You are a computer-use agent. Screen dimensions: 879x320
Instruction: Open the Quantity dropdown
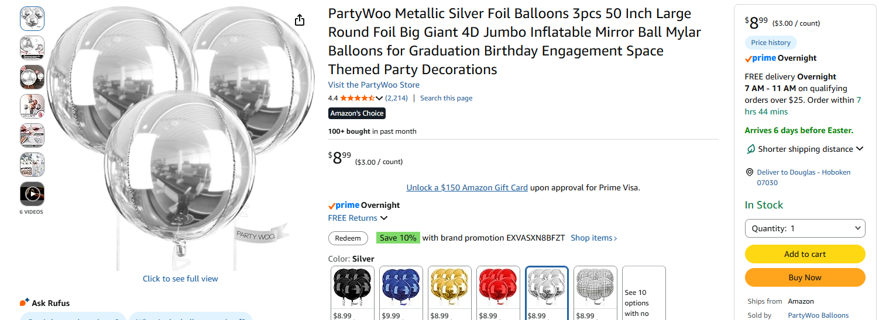point(805,228)
